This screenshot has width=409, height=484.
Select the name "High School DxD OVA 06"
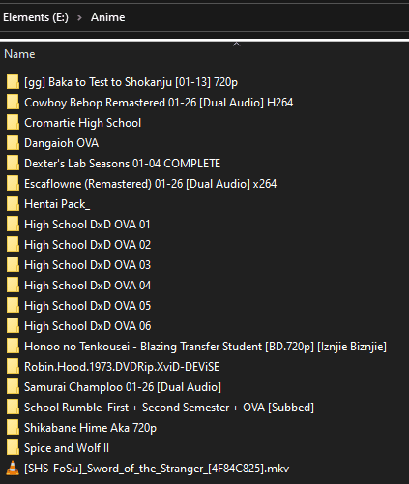(88, 326)
